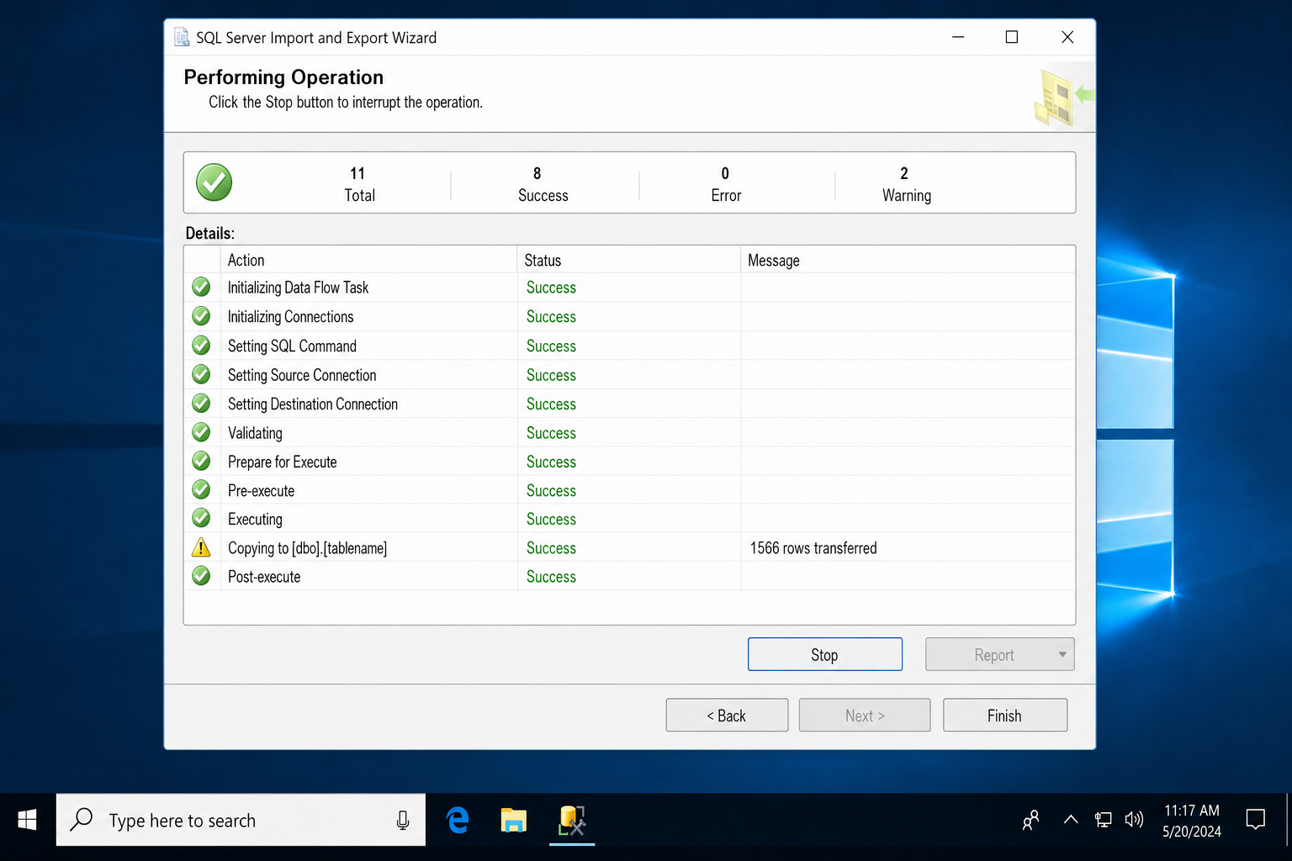Click the Import and Export Wizard taskbar icon
Screen dimensions: 1292x861
572,820
